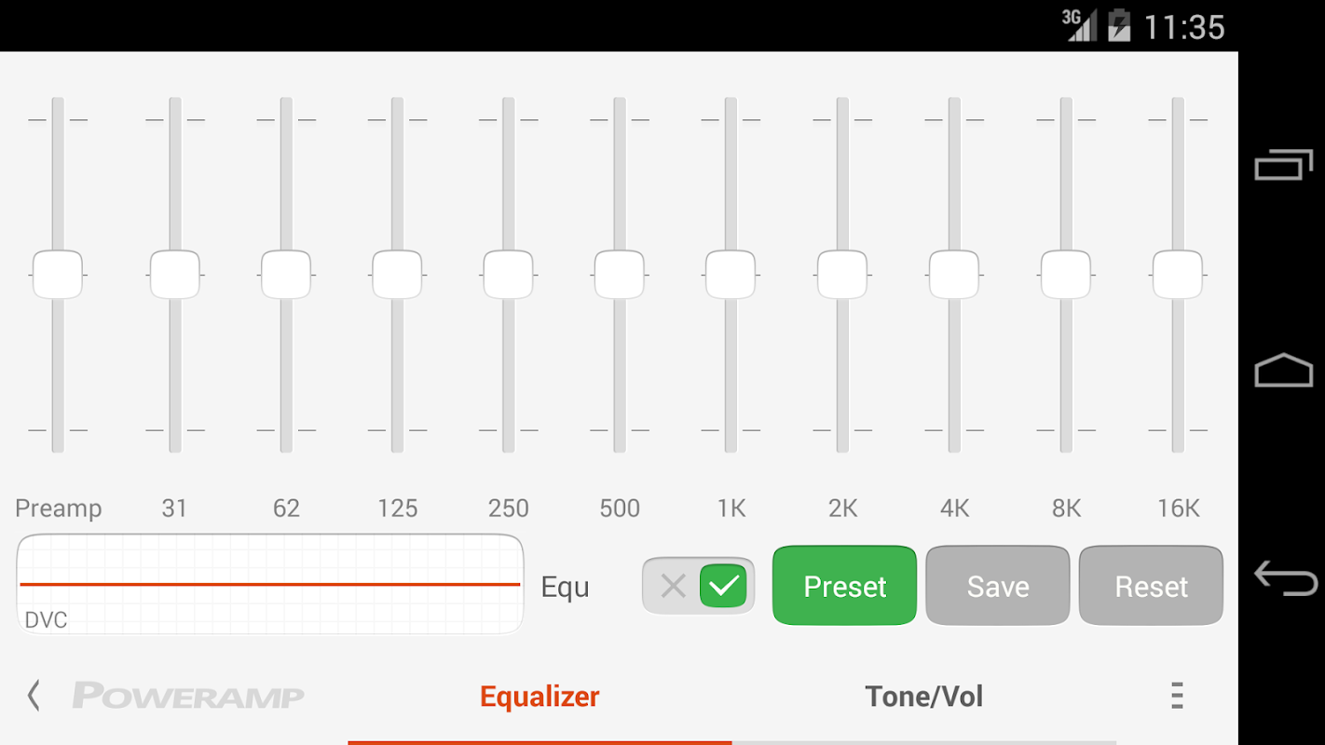Tap the DVC frequency response graph
This screenshot has width=1325, height=745.
coord(270,585)
